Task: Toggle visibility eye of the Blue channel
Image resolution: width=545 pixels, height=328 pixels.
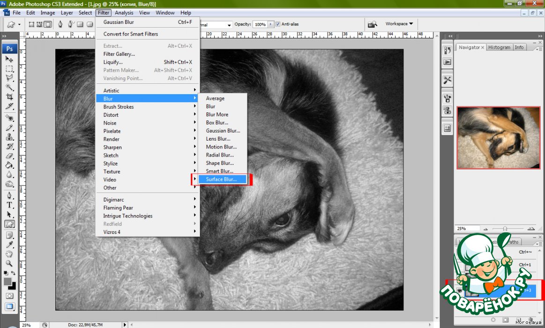Action: 459,291
